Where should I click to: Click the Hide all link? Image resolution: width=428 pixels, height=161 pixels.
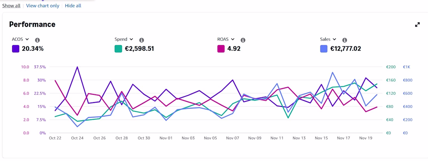[73, 6]
